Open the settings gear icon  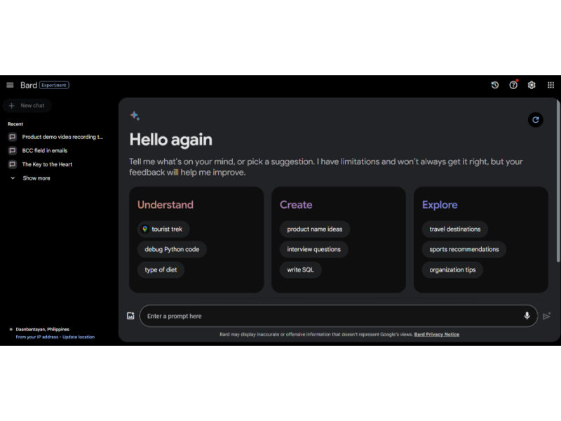pyautogui.click(x=532, y=85)
